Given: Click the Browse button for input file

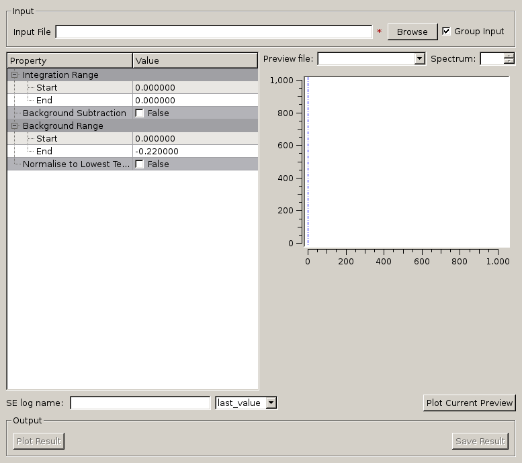Looking at the screenshot, I should point(412,32).
